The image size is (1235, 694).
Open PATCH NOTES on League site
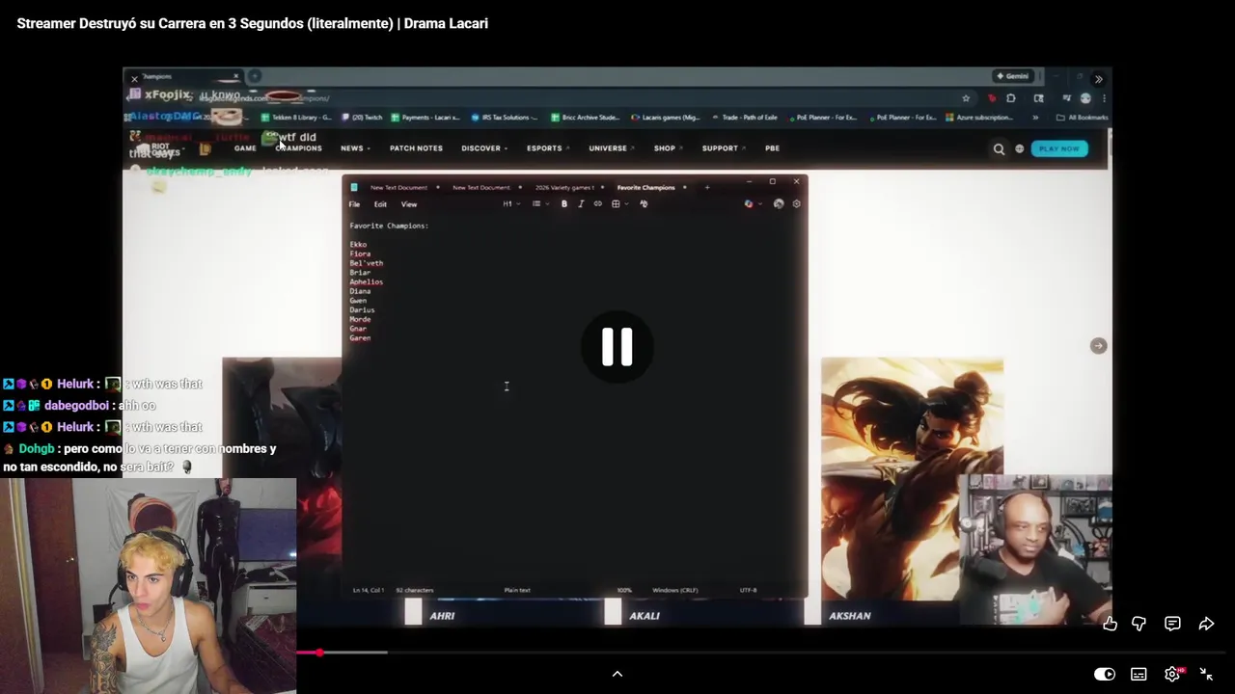[x=416, y=148]
